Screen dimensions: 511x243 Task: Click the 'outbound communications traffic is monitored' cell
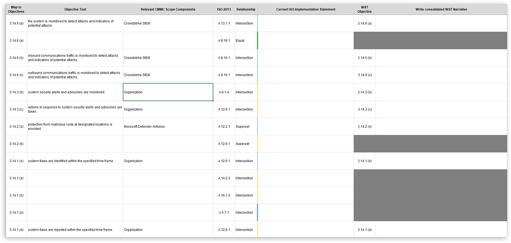click(75, 75)
